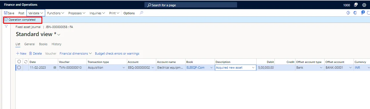Expand the Transaction type Acquisition dropdown
The image size is (370, 109).
(x=124, y=68)
